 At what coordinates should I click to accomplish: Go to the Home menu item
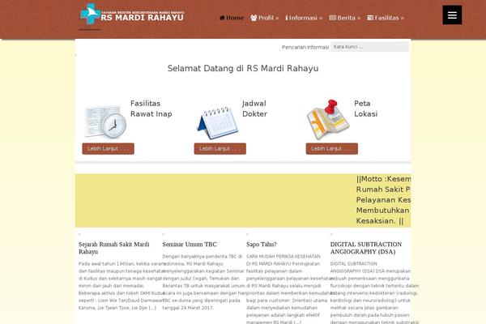pos(232,18)
